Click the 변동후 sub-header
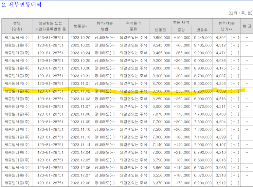Image resolution: width=253 pixels, height=187 pixels. [x=202, y=30]
